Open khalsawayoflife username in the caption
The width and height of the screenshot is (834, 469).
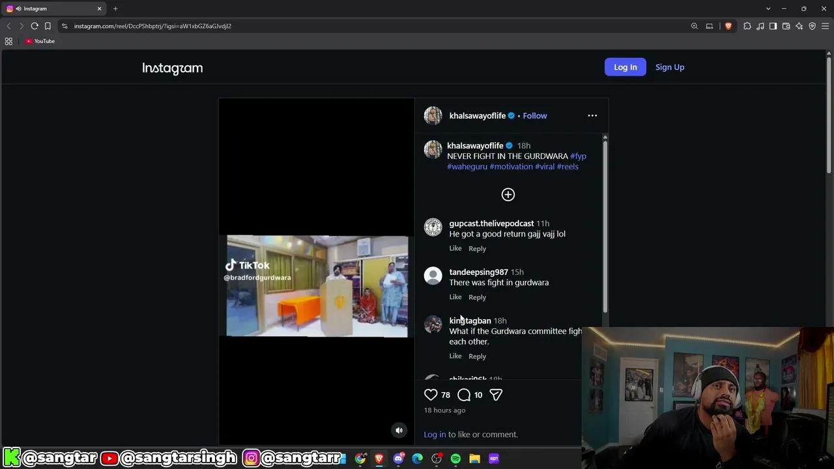tap(475, 146)
